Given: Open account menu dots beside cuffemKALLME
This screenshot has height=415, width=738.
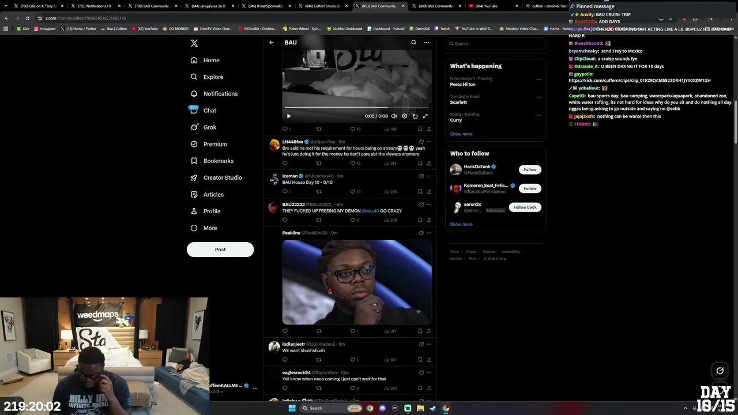Looking at the screenshot, I should 255,388.
